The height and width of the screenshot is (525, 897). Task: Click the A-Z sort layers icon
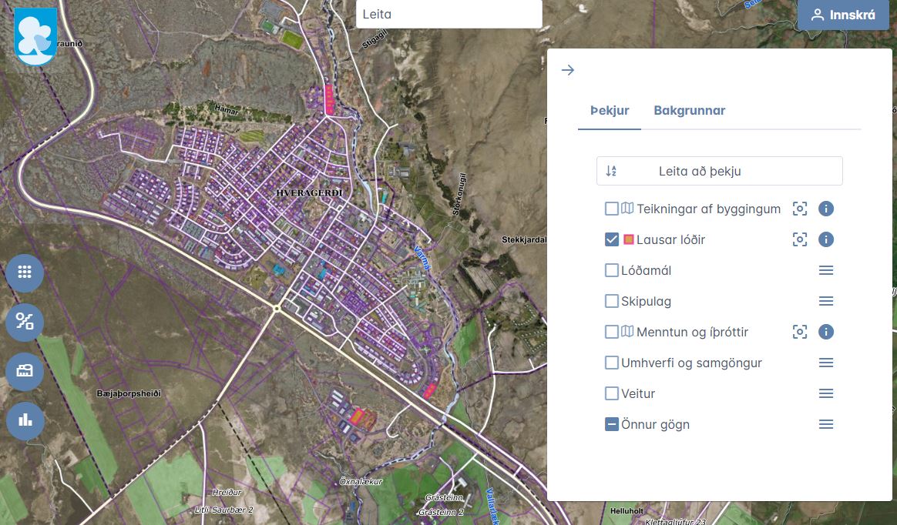(x=611, y=171)
